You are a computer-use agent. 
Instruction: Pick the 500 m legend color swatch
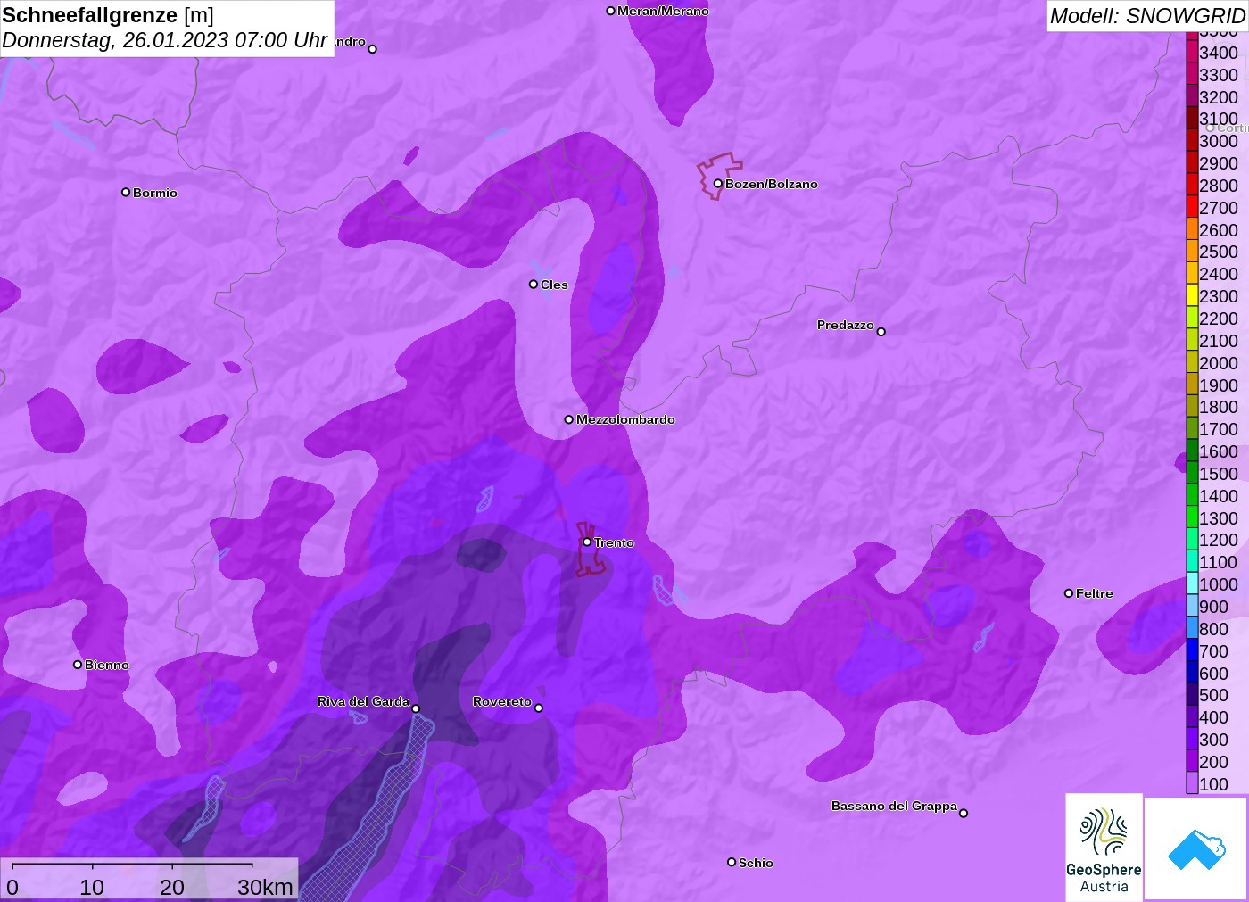1192,695
